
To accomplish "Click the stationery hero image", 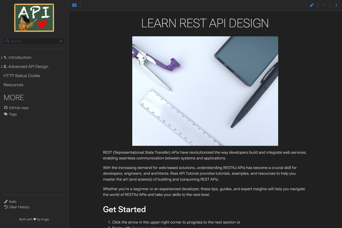I will point(205,91).
